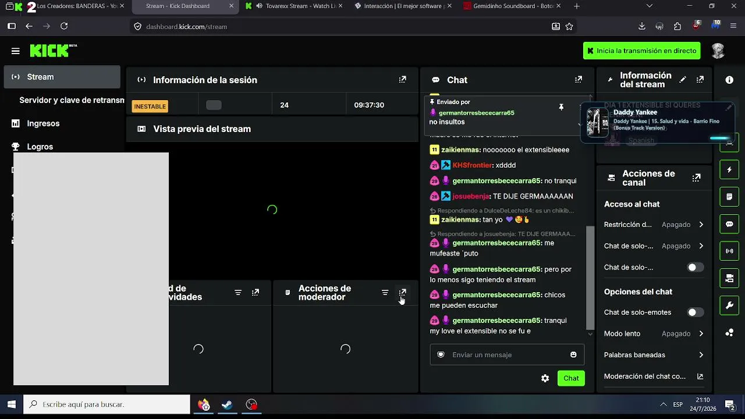745x419 pixels.
Task: Click the camera icon in right rail
Action: point(729,278)
